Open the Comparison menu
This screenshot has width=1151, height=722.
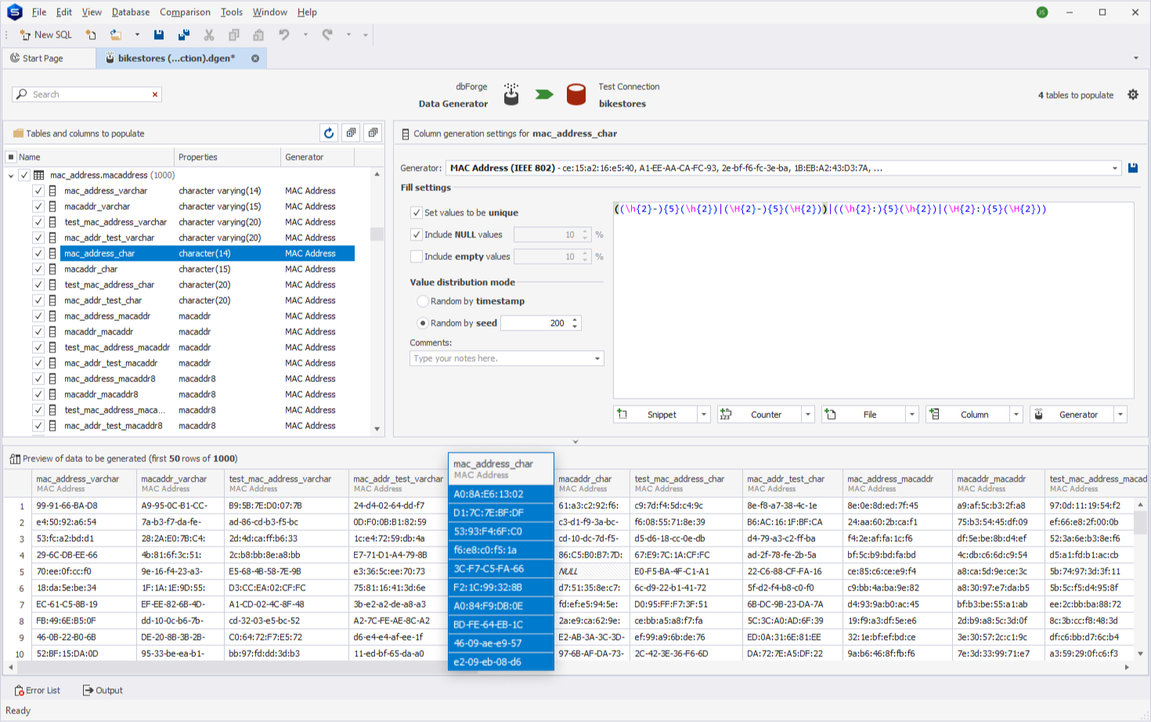coord(185,12)
